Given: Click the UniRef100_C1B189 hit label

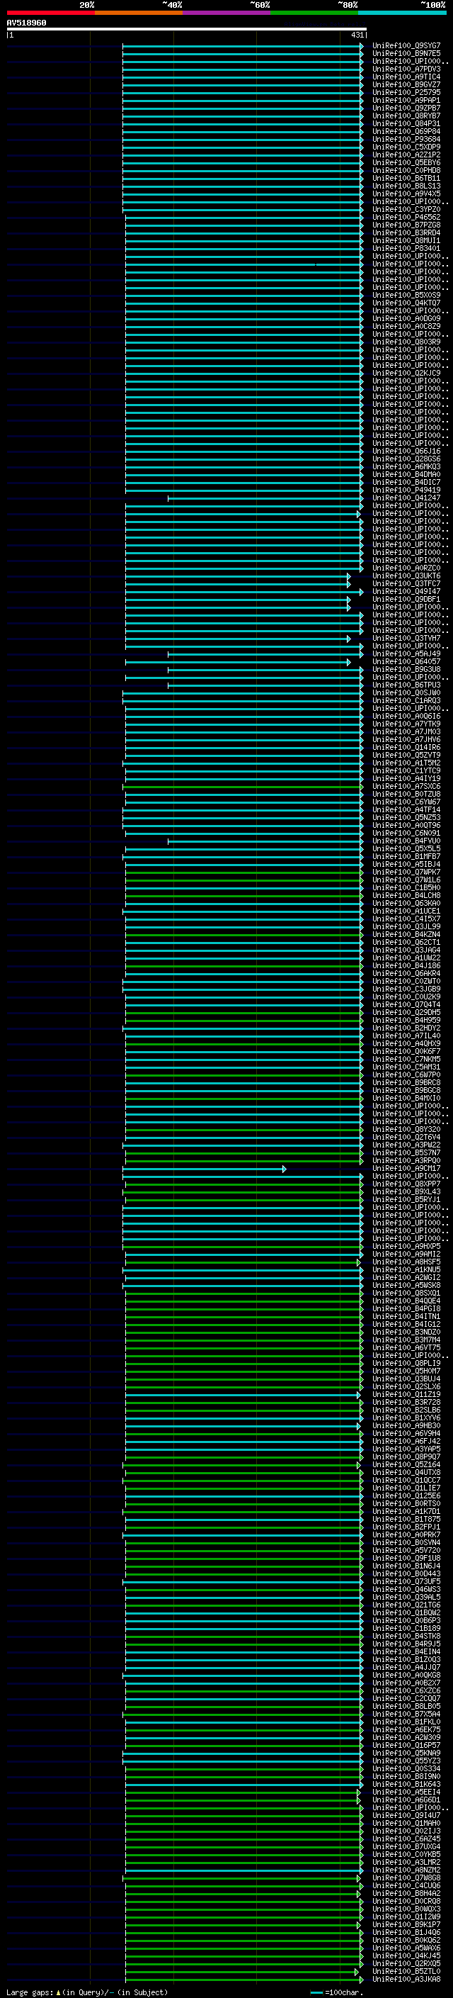Looking at the screenshot, I should pos(406,1629).
